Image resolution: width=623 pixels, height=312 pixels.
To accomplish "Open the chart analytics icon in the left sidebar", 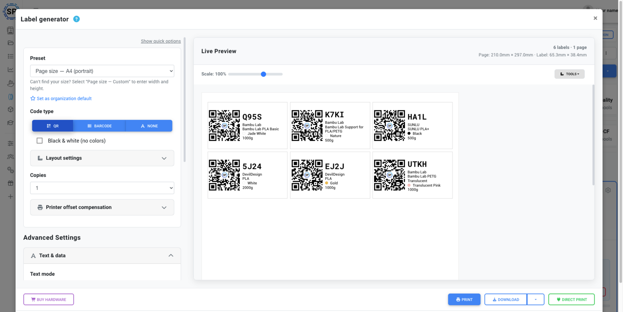I will point(11,70).
